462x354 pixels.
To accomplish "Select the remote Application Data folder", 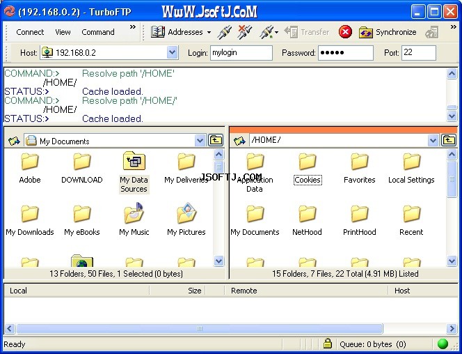I will pos(255,173).
